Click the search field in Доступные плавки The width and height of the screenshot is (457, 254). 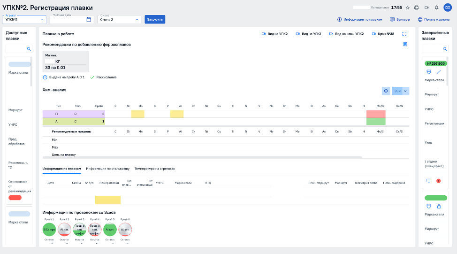18,49
